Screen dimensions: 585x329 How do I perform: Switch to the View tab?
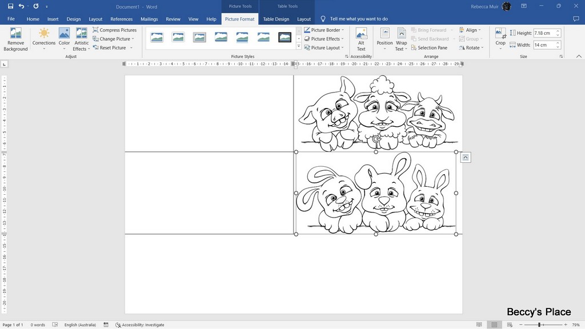tap(193, 19)
